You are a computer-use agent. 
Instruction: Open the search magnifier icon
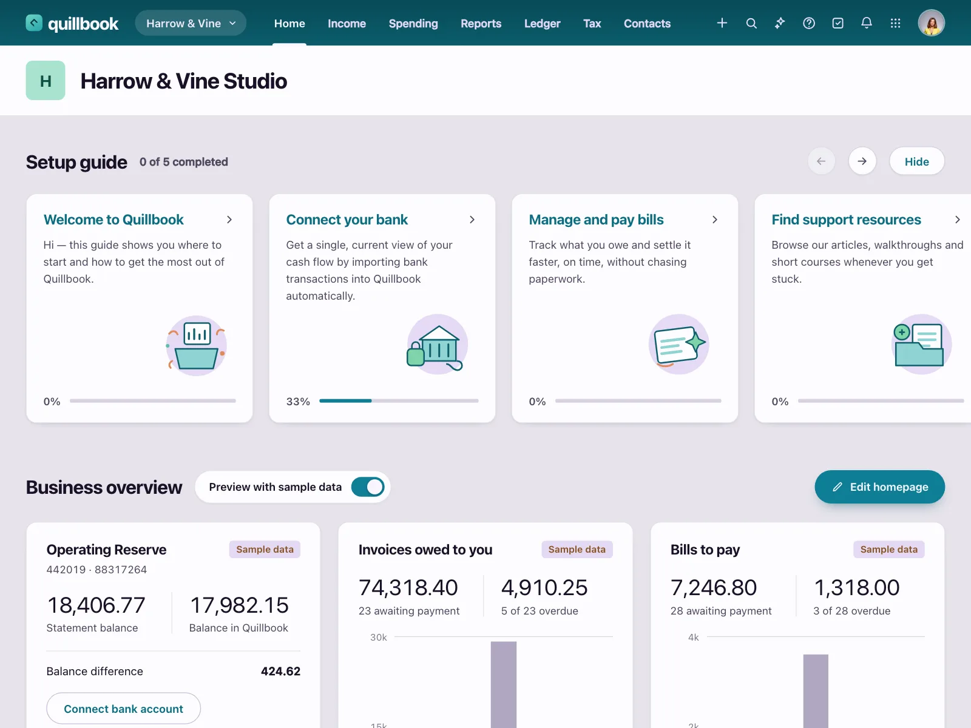click(751, 23)
